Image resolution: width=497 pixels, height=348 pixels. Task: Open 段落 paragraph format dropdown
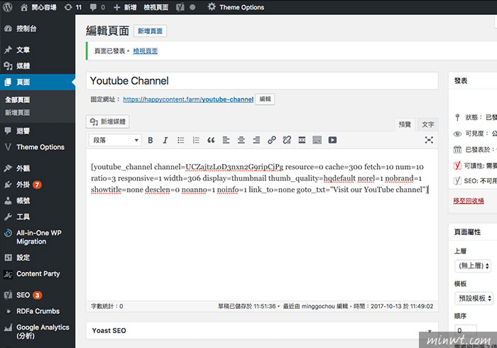(x=115, y=140)
